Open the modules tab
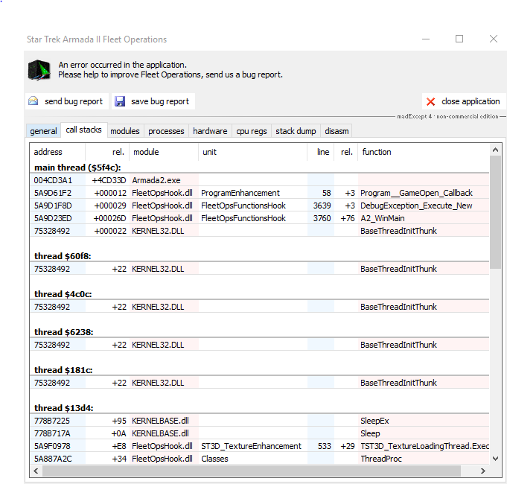The width and height of the screenshot is (507, 484). tap(125, 131)
